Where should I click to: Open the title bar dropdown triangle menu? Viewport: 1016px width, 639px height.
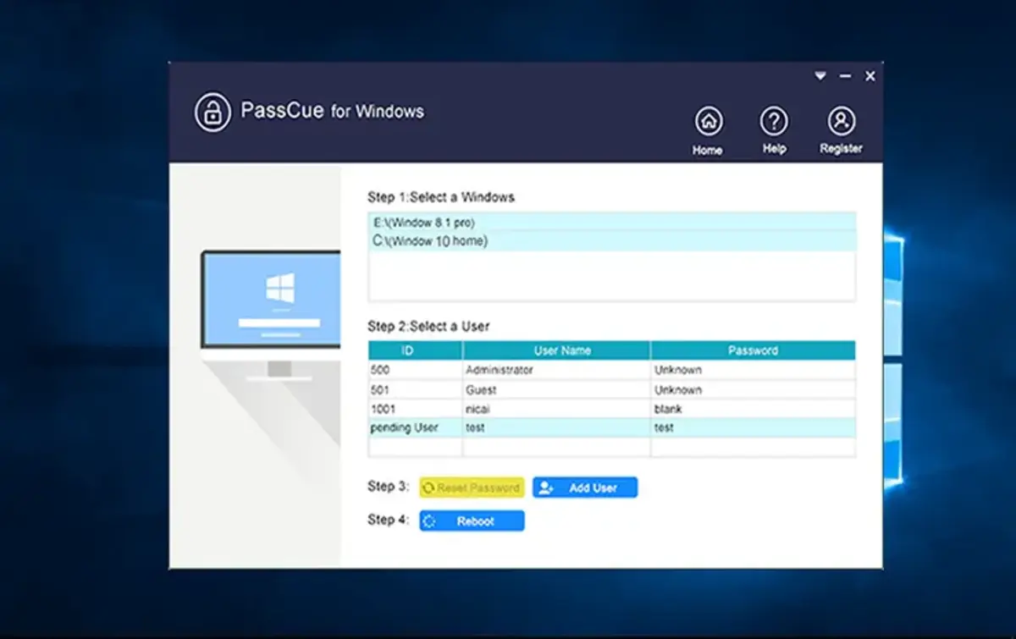pyautogui.click(x=820, y=76)
